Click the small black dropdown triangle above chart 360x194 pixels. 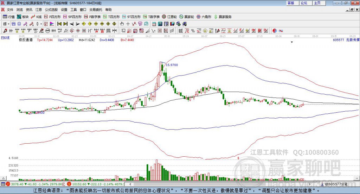(x=292, y=42)
